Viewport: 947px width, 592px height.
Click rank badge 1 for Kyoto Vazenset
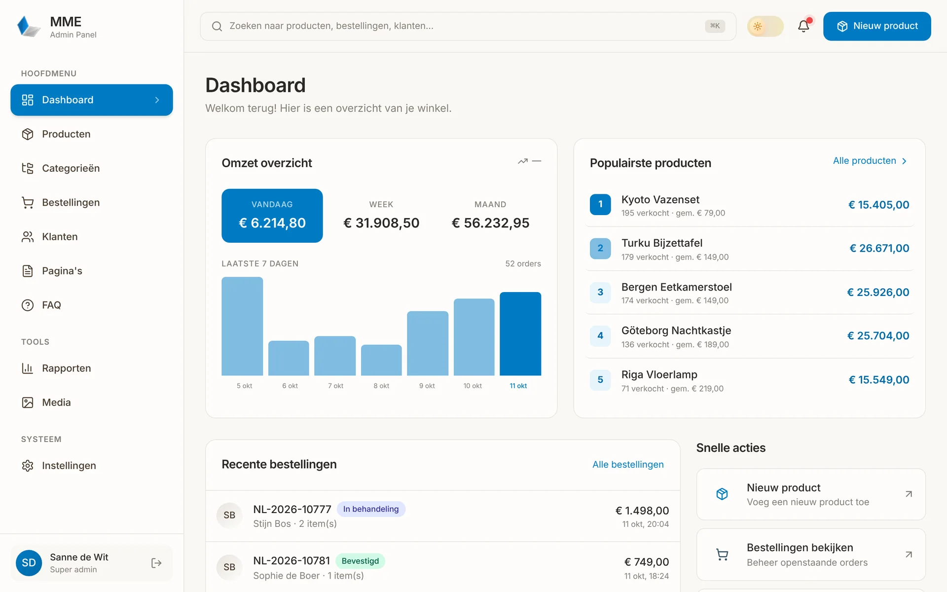[600, 204]
